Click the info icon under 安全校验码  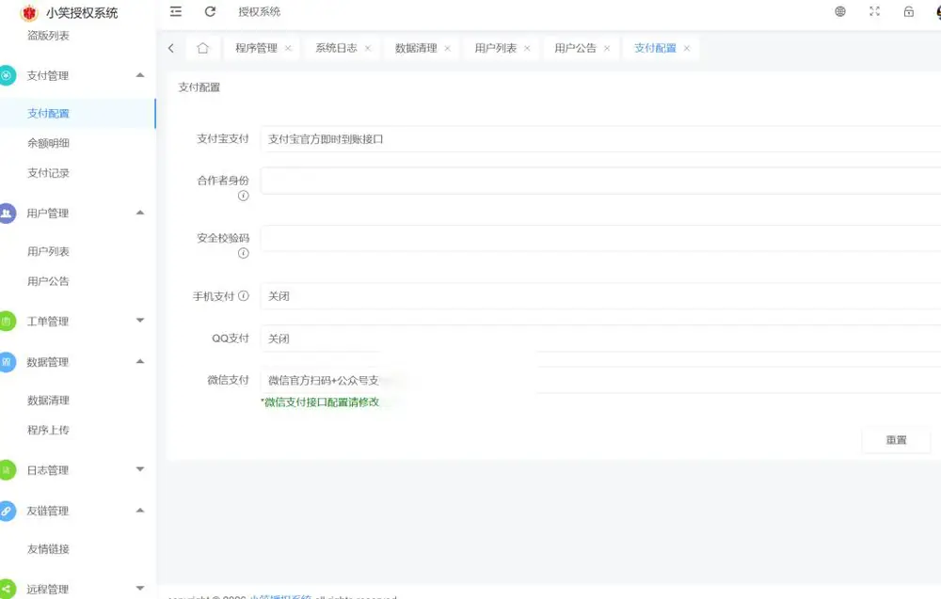[243, 253]
